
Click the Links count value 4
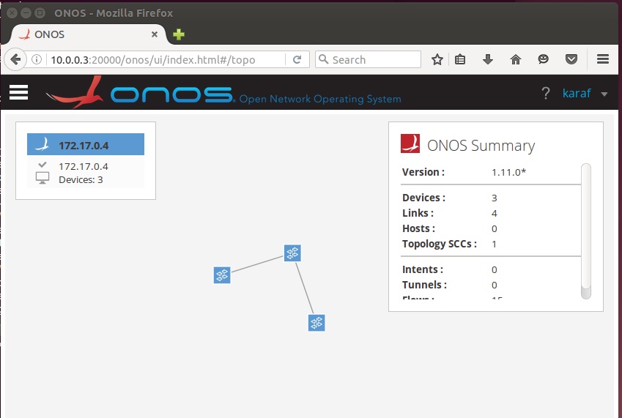point(495,213)
